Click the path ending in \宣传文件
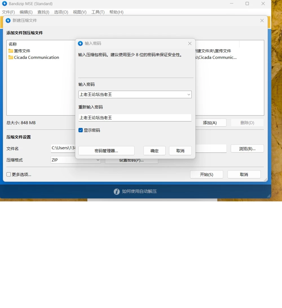282x308 pixels. (x=213, y=51)
